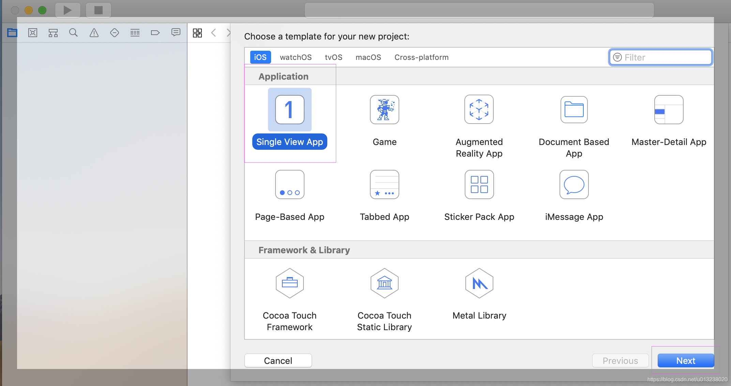
Task: Choose the Metal Library template
Action: [479, 283]
